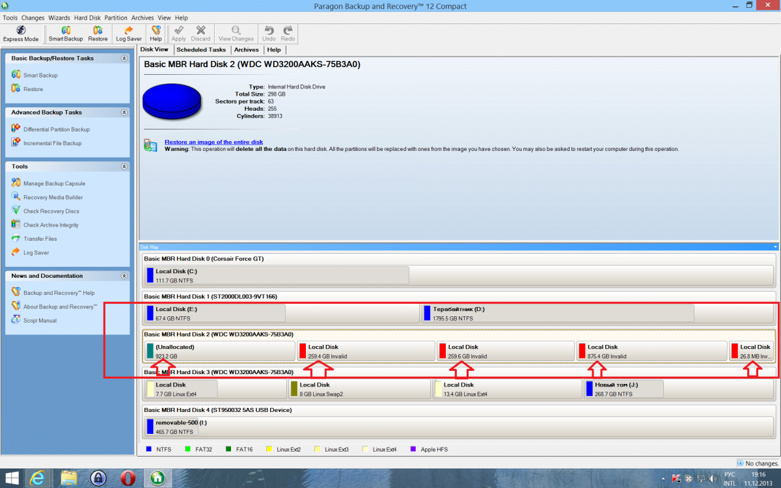Select the Новый том (J:) 268.7 GB partition
The image size is (781, 488).
[624, 389]
